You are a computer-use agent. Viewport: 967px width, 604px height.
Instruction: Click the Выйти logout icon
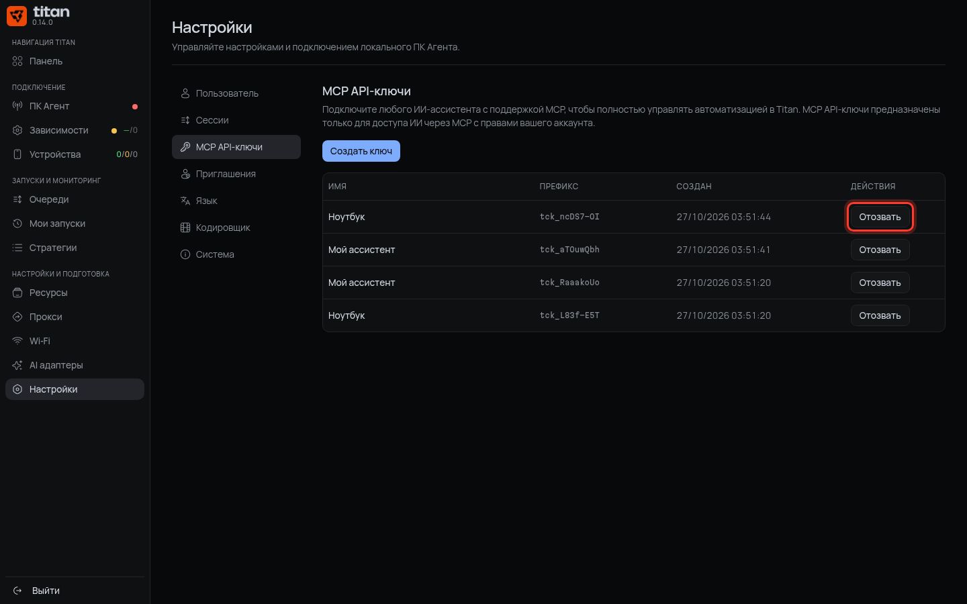17,591
